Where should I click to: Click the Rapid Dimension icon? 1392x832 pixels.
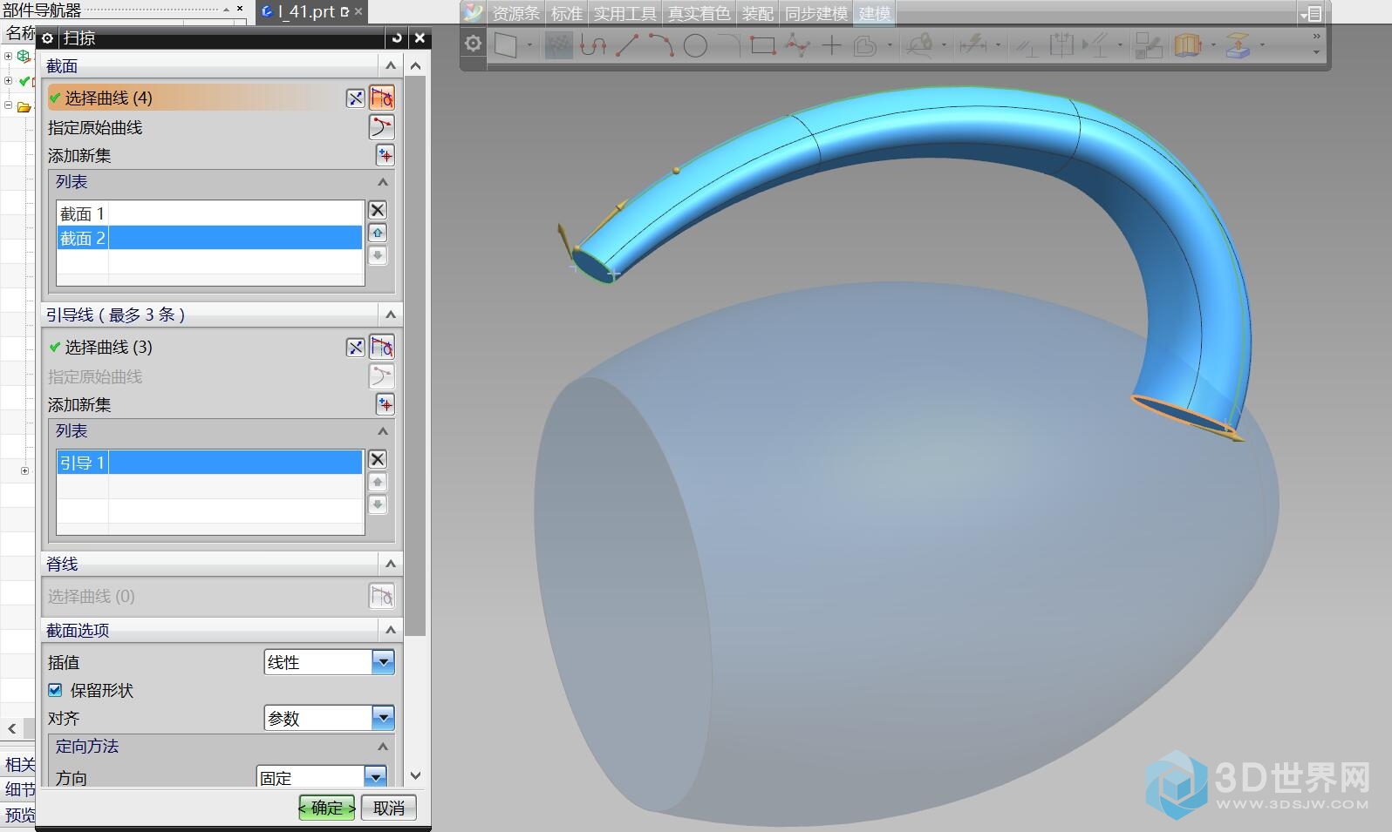[x=972, y=44]
